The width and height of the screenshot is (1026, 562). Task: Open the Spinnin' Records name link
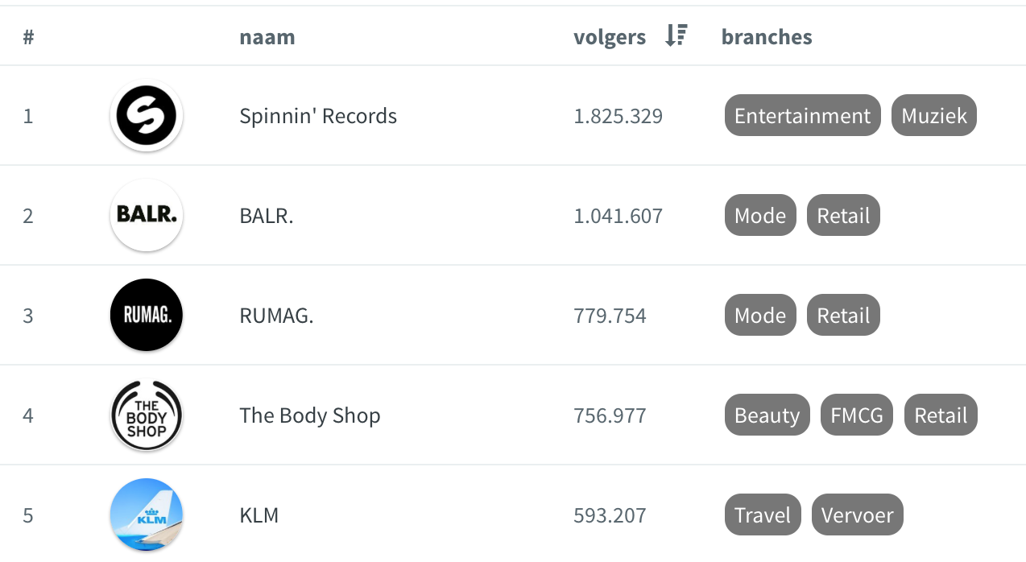(x=318, y=116)
